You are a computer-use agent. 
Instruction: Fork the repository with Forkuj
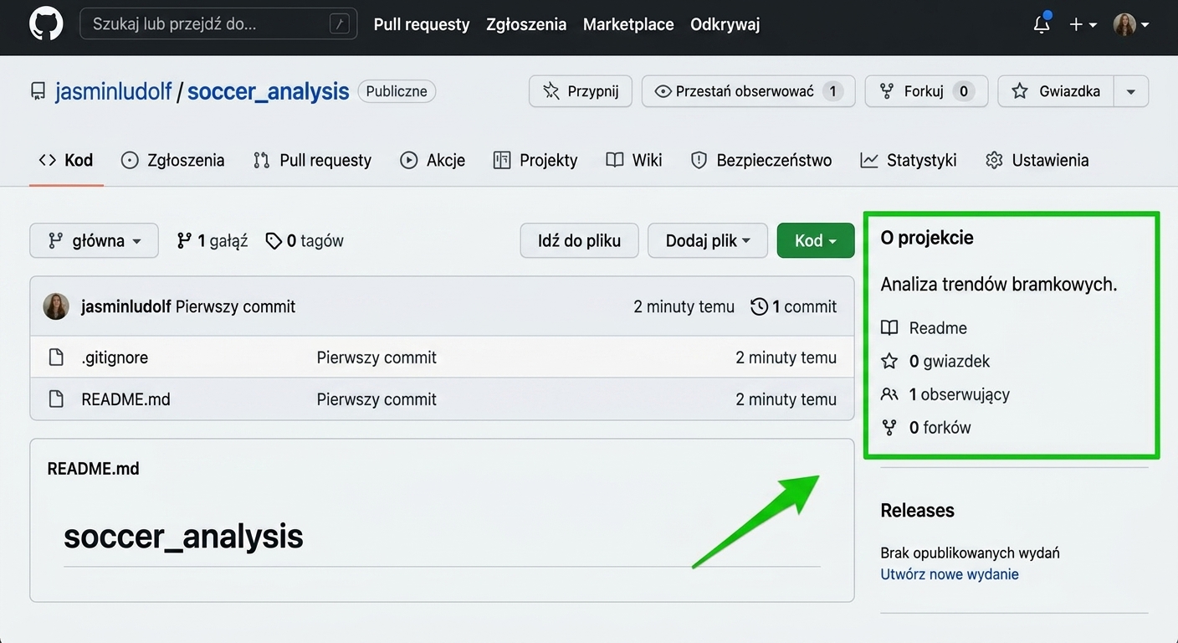(x=926, y=91)
